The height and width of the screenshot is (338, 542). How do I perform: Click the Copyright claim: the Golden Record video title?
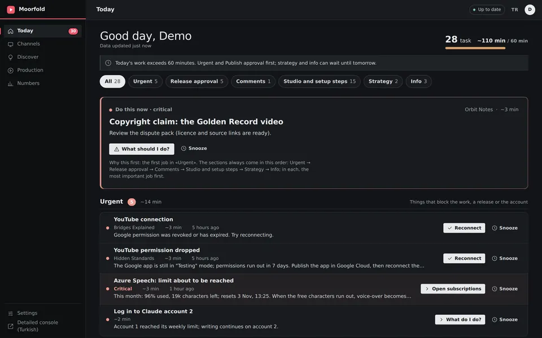point(196,122)
